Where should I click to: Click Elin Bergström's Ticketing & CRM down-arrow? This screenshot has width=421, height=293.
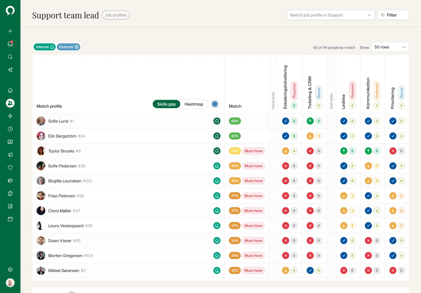[x=310, y=136]
